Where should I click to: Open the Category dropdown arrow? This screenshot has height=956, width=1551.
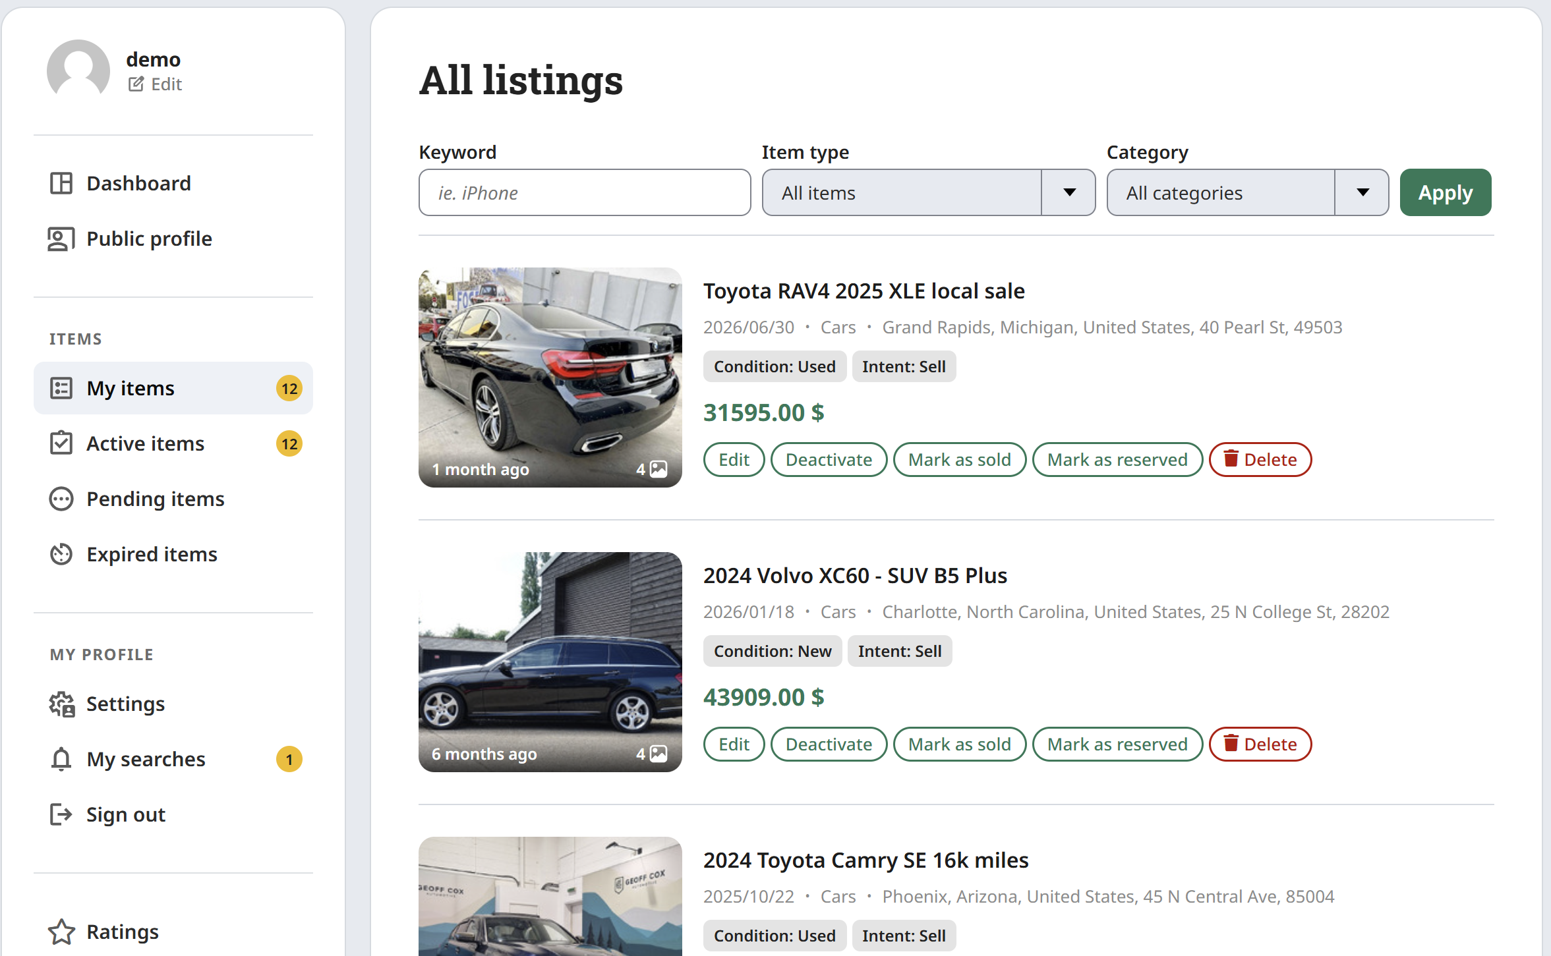point(1362,192)
